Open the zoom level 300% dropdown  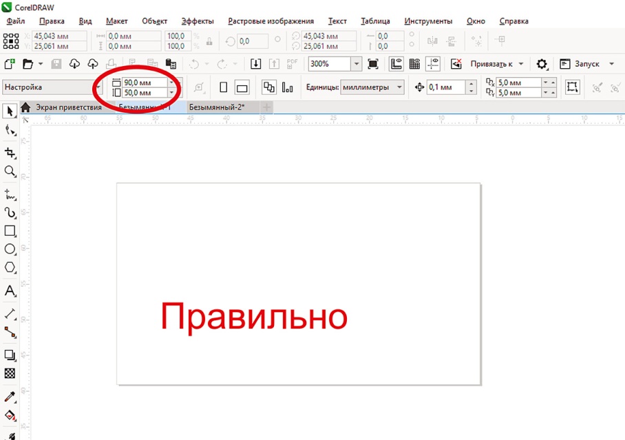click(356, 64)
